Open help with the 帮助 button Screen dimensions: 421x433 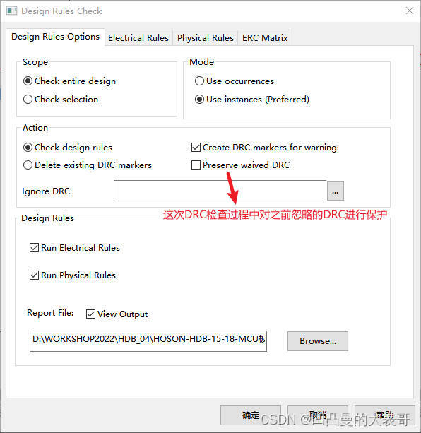385,415
